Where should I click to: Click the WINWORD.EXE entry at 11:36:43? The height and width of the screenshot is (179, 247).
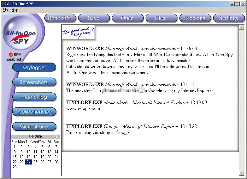tap(132, 49)
